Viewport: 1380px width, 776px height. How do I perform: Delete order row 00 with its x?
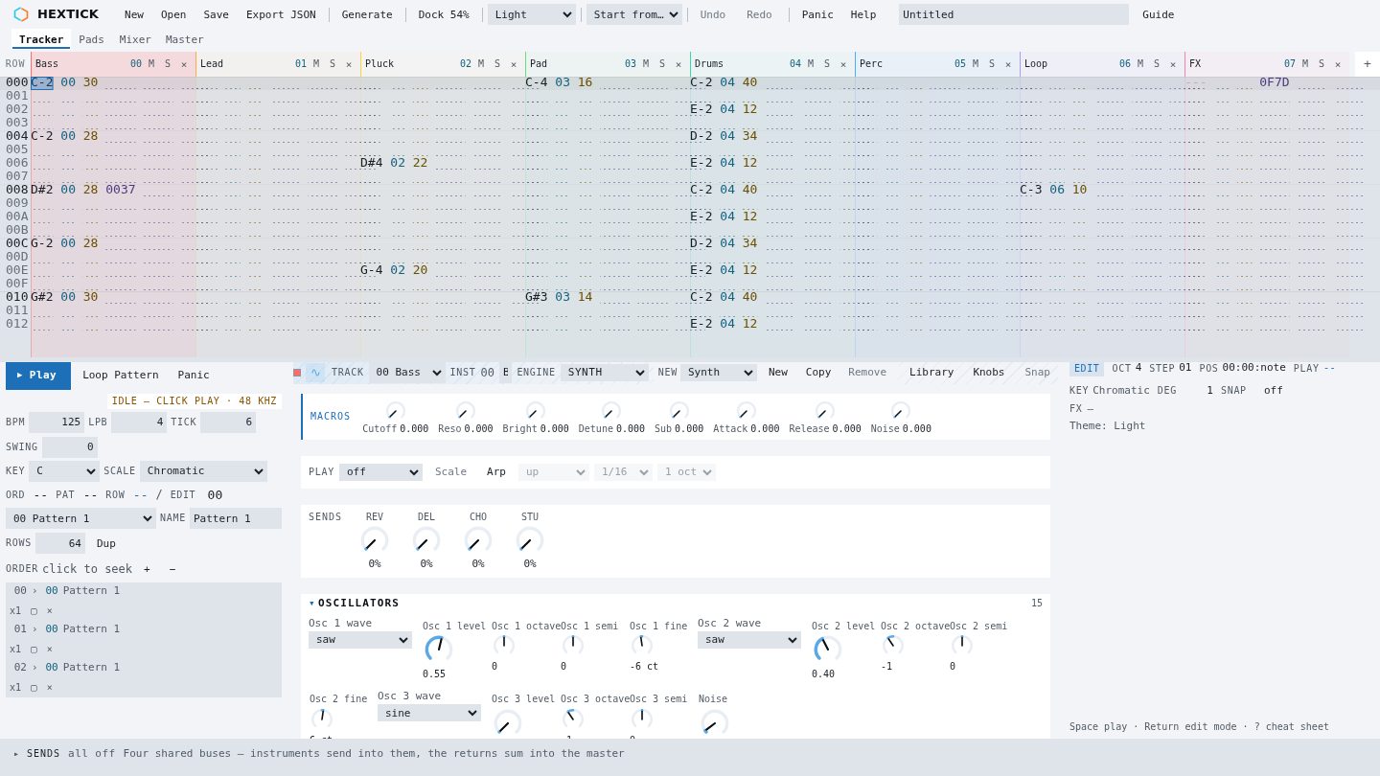50,610
